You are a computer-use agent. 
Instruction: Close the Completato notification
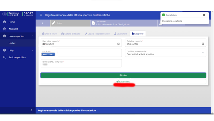pos(204,15)
